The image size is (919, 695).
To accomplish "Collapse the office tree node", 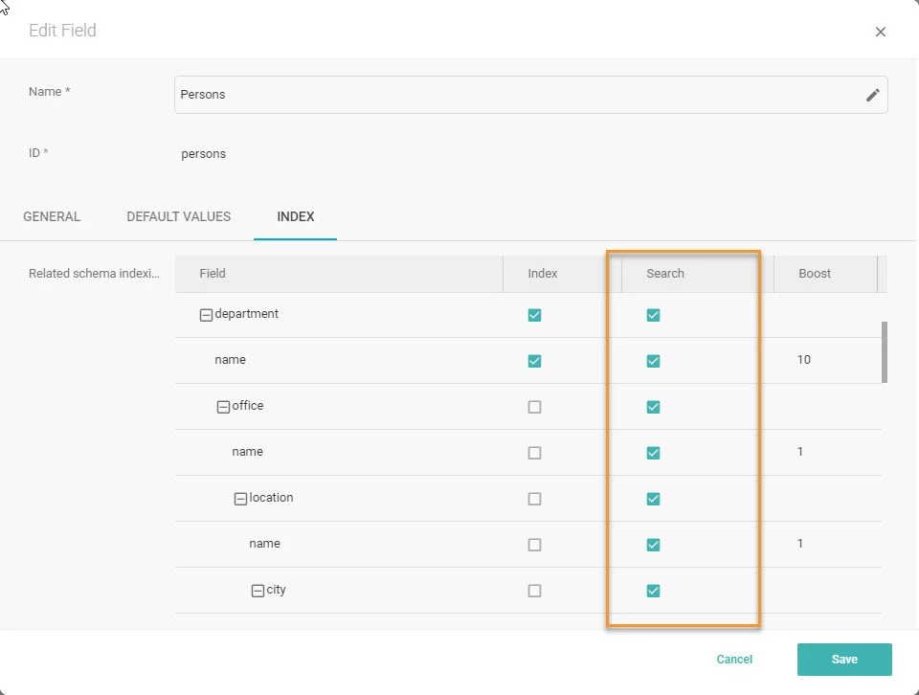I will pos(223,407).
